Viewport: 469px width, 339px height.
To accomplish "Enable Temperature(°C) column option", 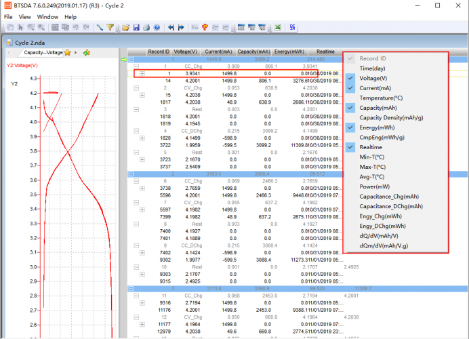I will click(381, 98).
